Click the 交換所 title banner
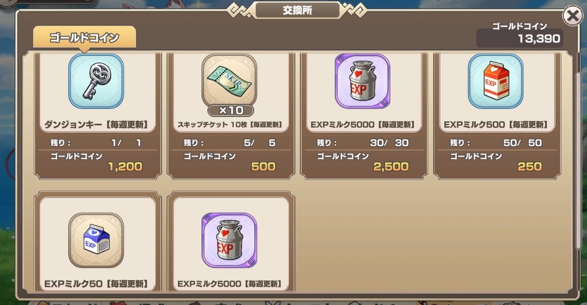 (297, 10)
